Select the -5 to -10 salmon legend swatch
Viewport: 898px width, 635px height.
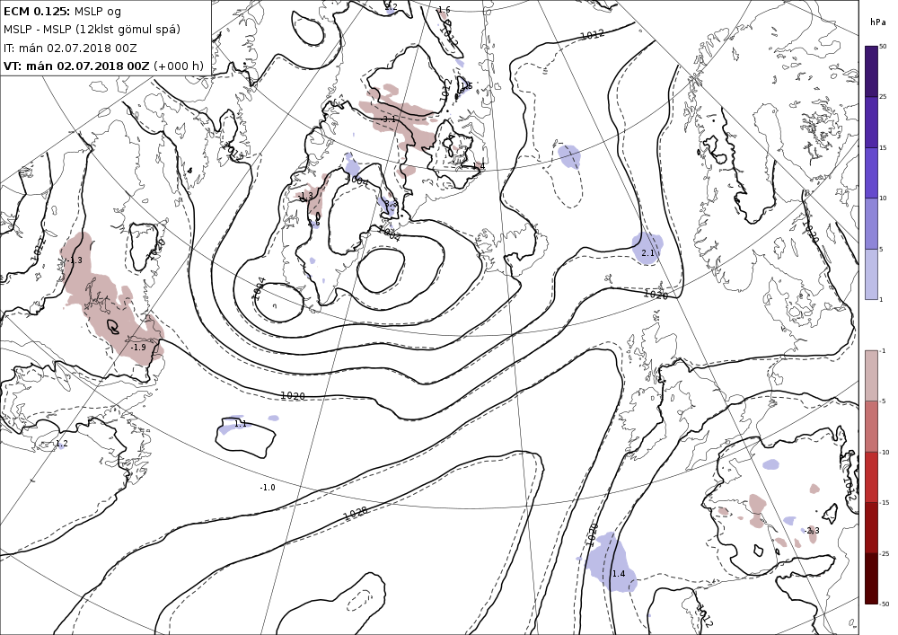click(872, 426)
